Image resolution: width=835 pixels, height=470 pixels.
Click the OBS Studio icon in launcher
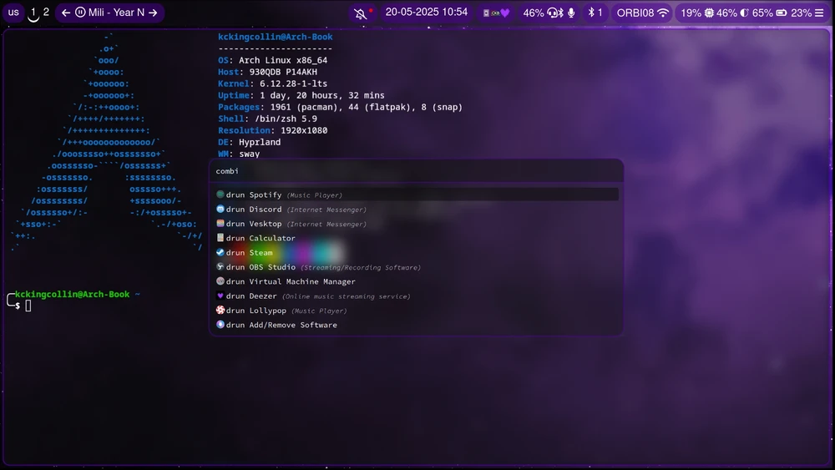(220, 267)
